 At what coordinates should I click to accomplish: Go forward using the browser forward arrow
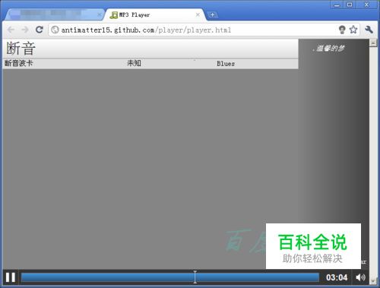(x=25, y=30)
